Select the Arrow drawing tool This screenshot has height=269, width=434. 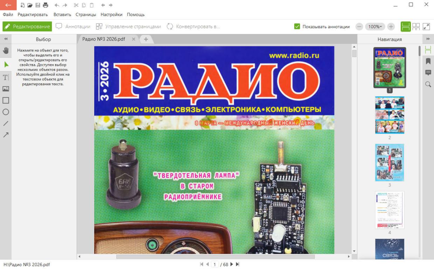tap(6, 135)
